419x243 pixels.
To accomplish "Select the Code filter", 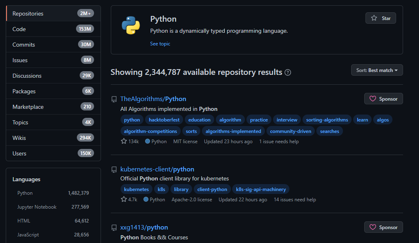I will tap(54, 29).
